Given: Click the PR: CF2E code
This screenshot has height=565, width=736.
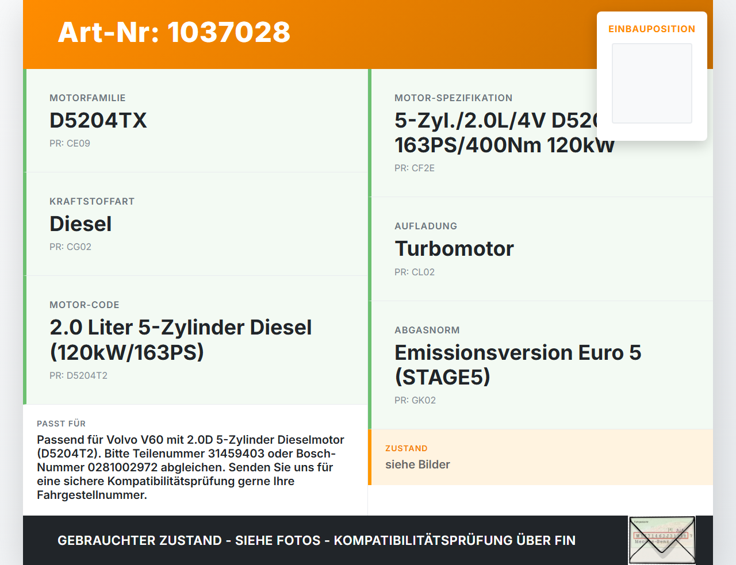Looking at the screenshot, I should pyautogui.click(x=415, y=168).
